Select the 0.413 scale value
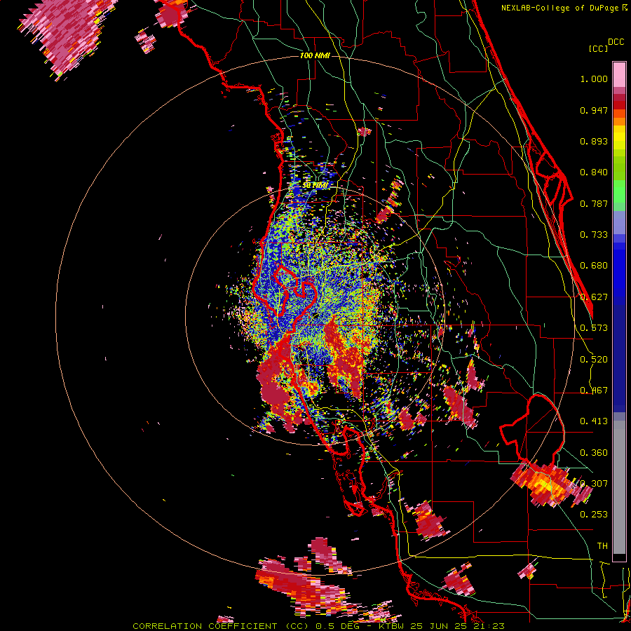631x631 pixels. pyautogui.click(x=594, y=421)
